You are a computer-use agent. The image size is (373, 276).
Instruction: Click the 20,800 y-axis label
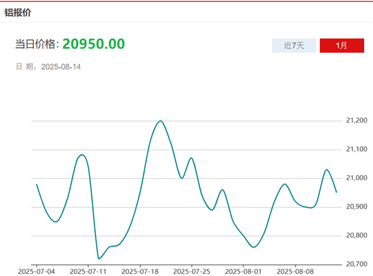[357, 235]
